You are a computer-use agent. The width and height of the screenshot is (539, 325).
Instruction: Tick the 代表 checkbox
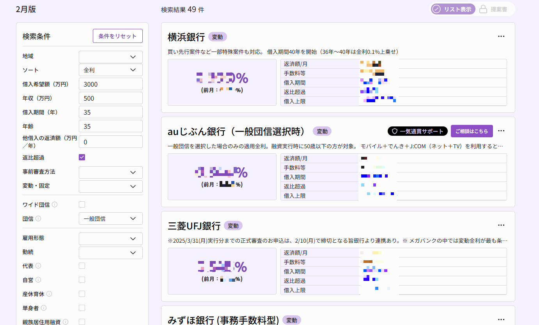(82, 266)
